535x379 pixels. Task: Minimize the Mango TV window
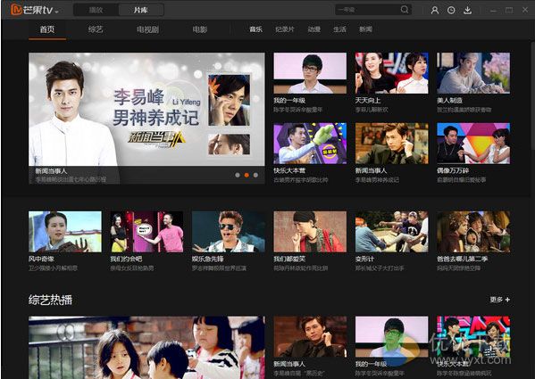(x=493, y=10)
